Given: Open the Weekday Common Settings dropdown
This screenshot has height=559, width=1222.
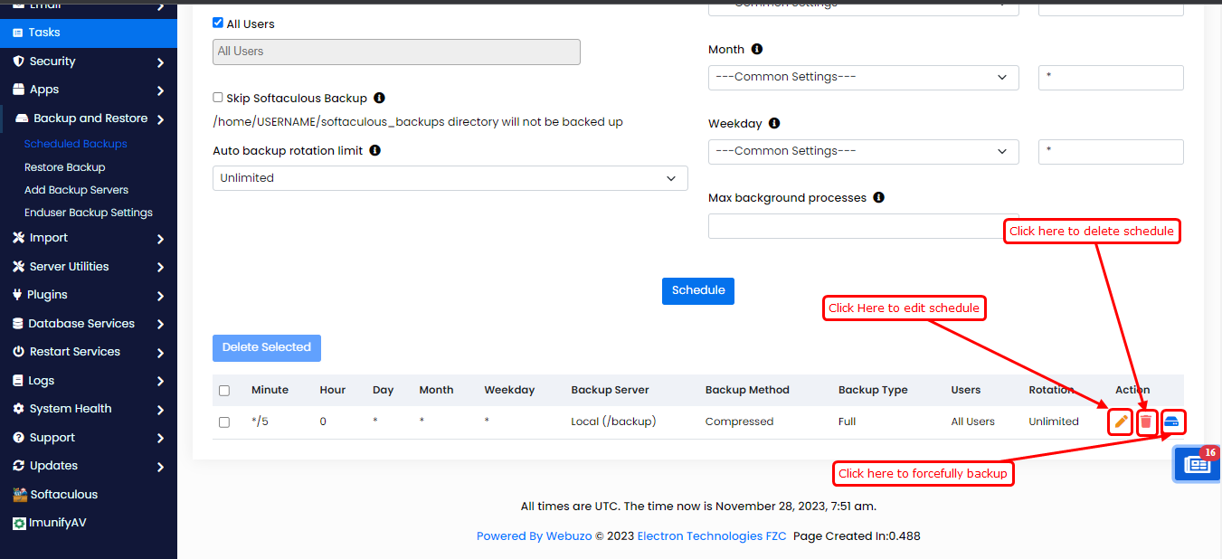Looking at the screenshot, I should [x=863, y=151].
